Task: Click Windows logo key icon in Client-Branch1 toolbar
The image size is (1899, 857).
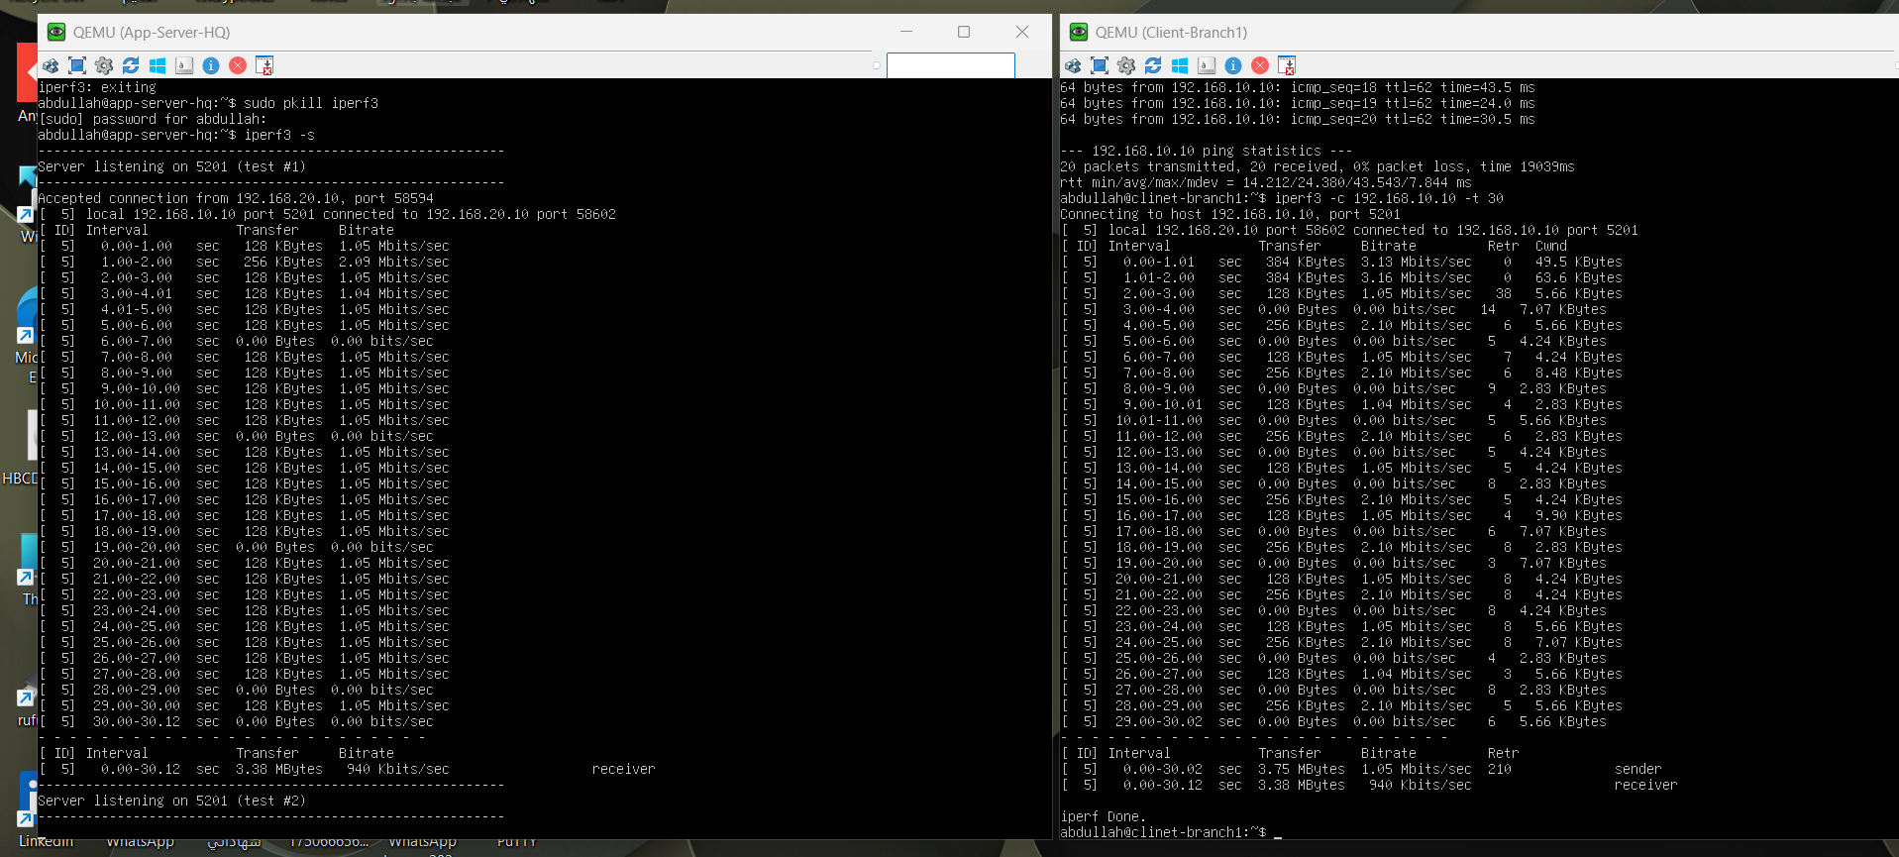Action: pyautogui.click(x=1180, y=65)
